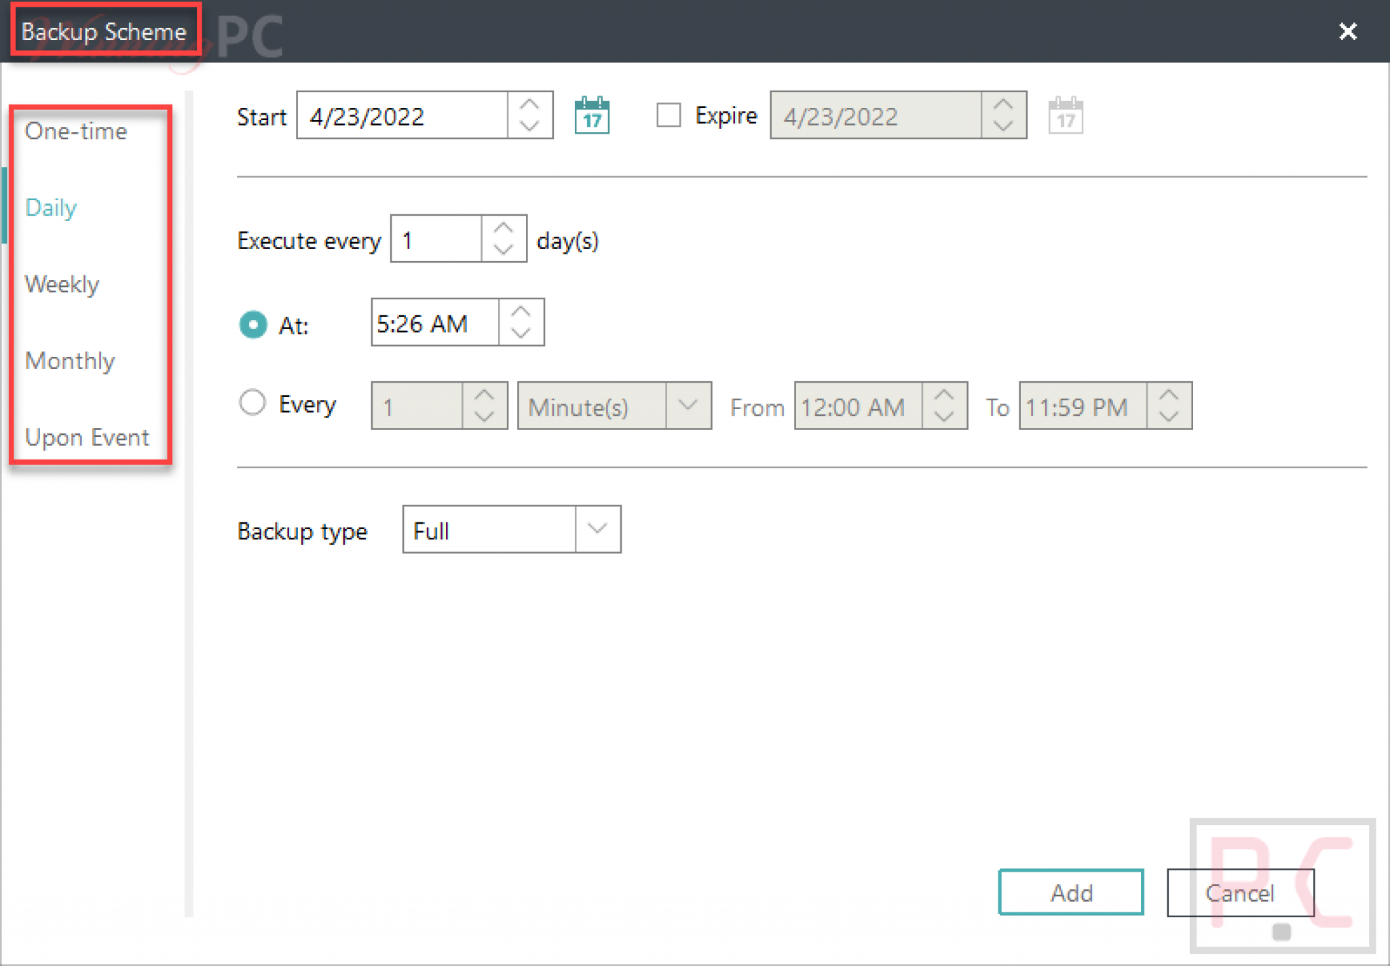
Task: Click the Start date field 4/23/2022
Action: pos(402,115)
